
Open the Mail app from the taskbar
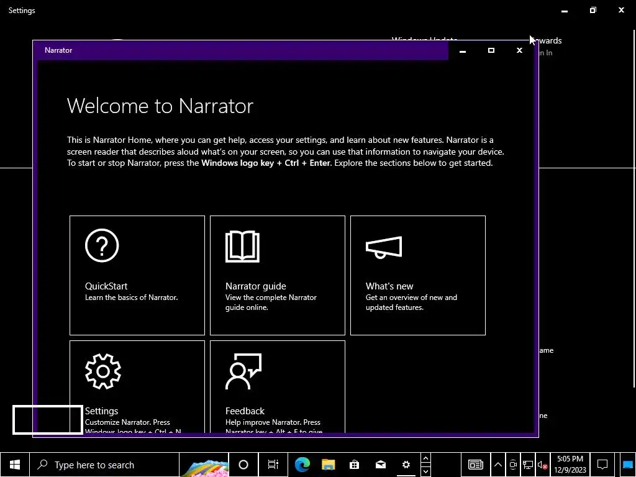(x=381, y=465)
